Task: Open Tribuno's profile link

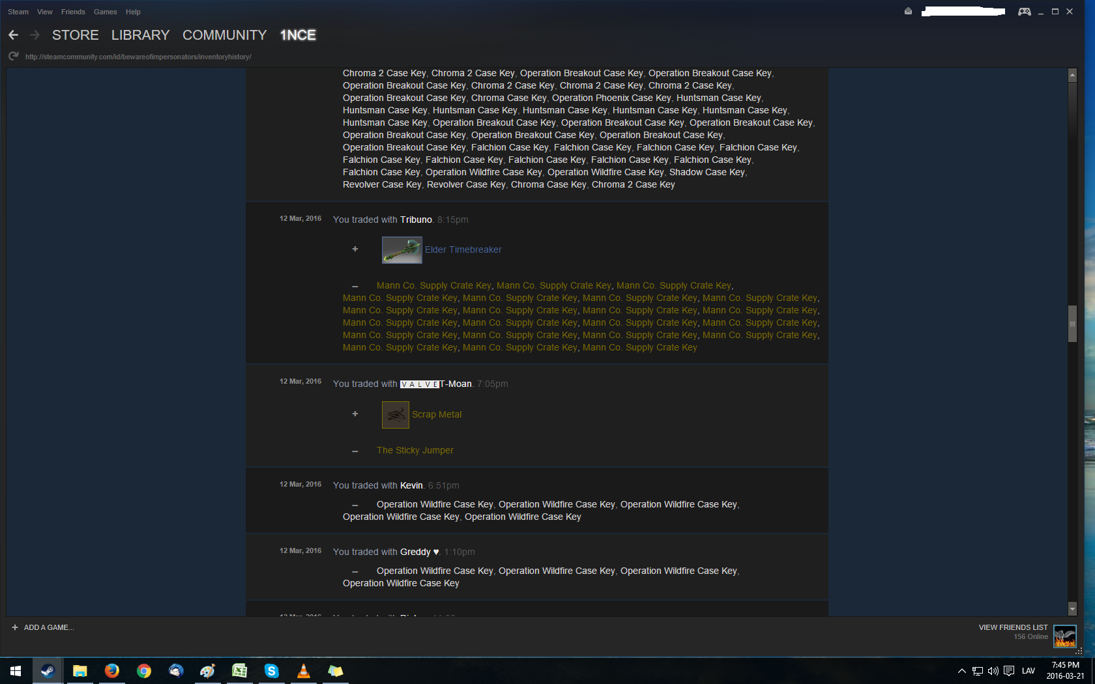Action: click(x=415, y=220)
